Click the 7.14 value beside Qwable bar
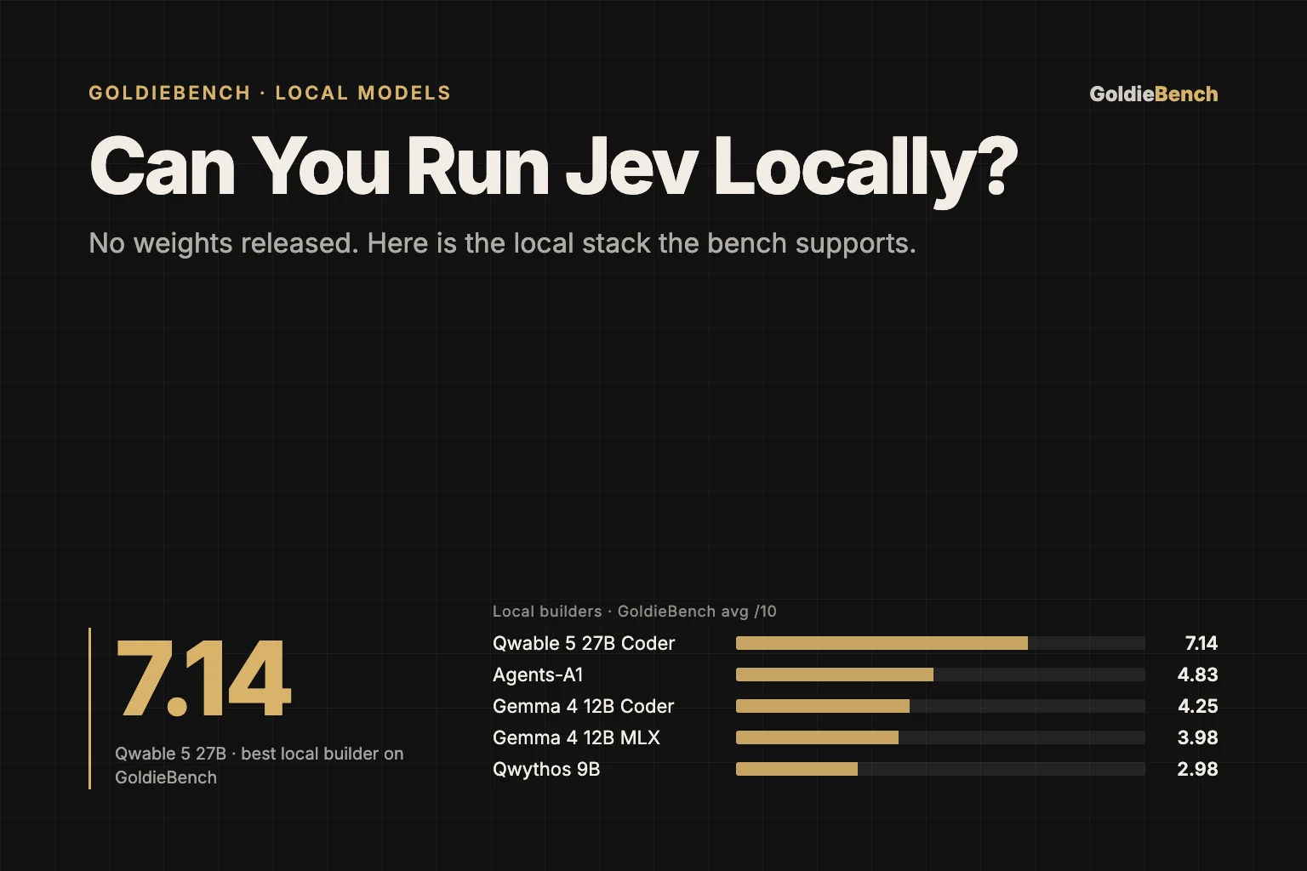The image size is (1307, 871). (x=1201, y=643)
